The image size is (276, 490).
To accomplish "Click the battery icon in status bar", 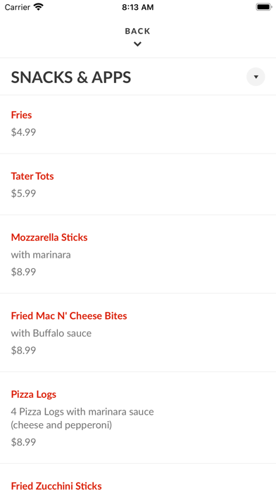I will click(264, 7).
